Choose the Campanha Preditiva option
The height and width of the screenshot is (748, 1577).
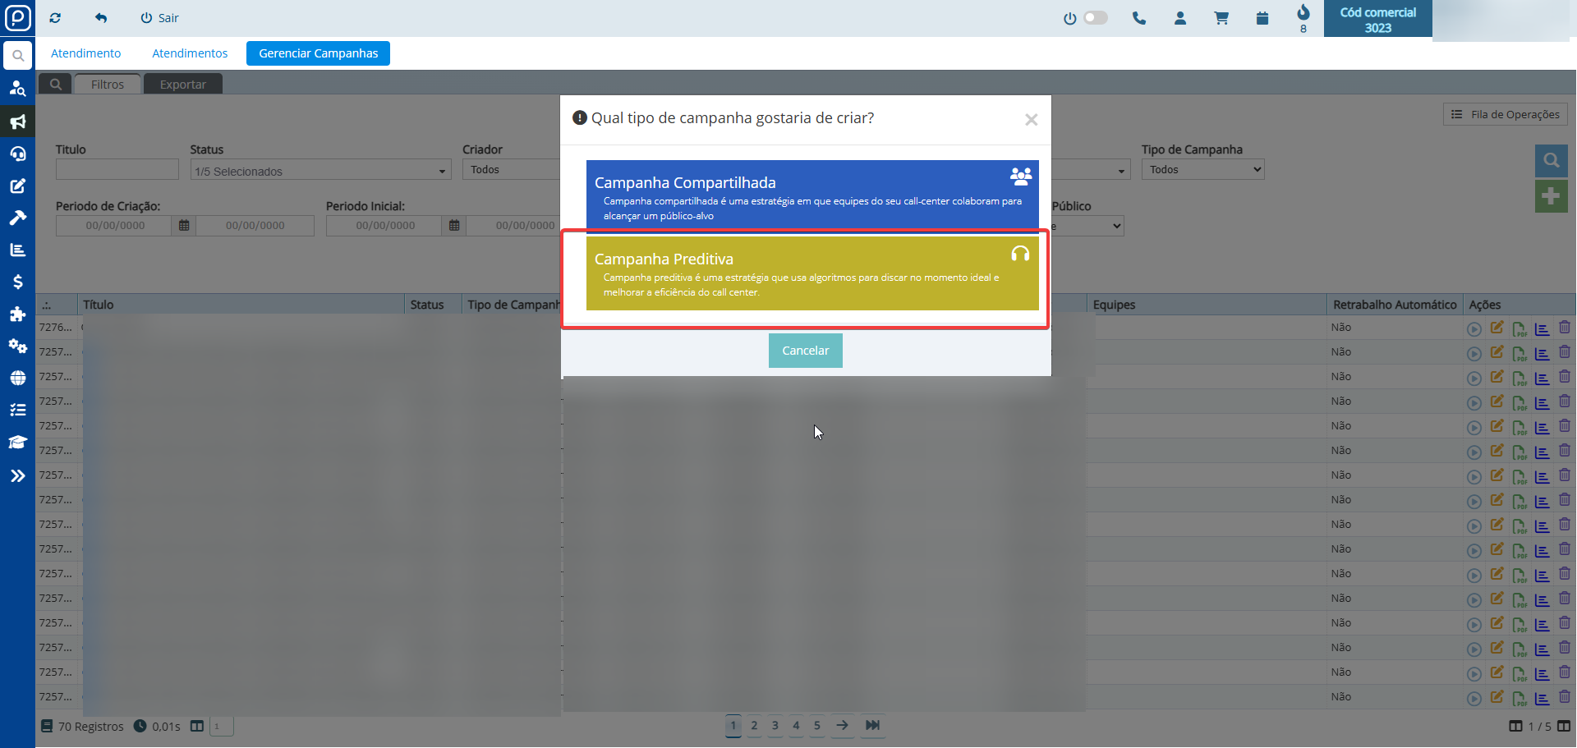[x=811, y=273]
